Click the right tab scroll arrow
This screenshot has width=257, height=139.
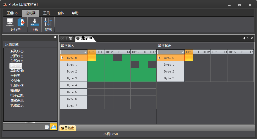(248, 38)
